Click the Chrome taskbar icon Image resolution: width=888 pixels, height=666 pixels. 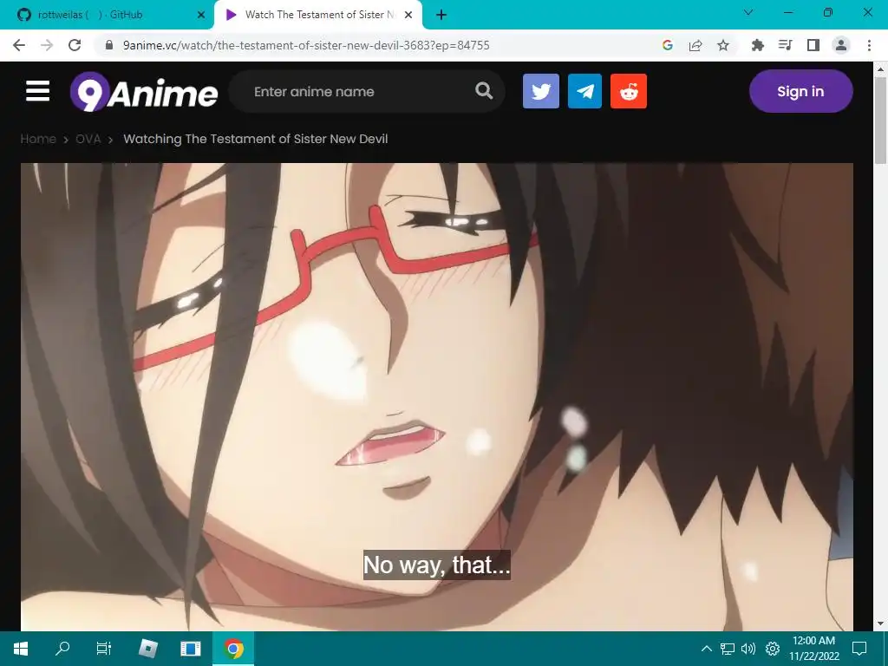pos(232,649)
